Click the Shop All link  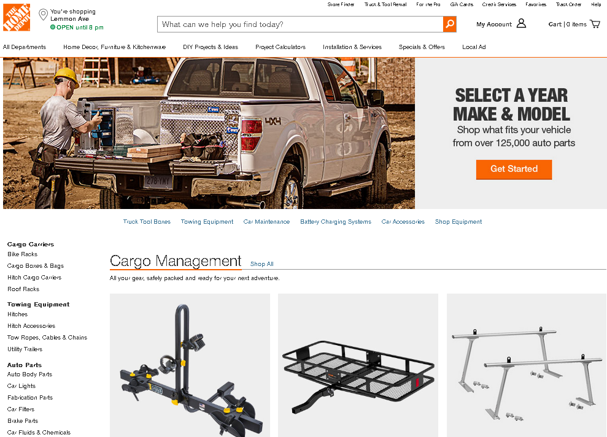[261, 264]
